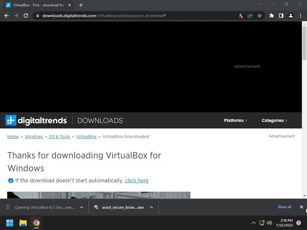Open the Extensions puzzle icon
The height and width of the screenshot is (230, 307).
(x=272, y=16)
